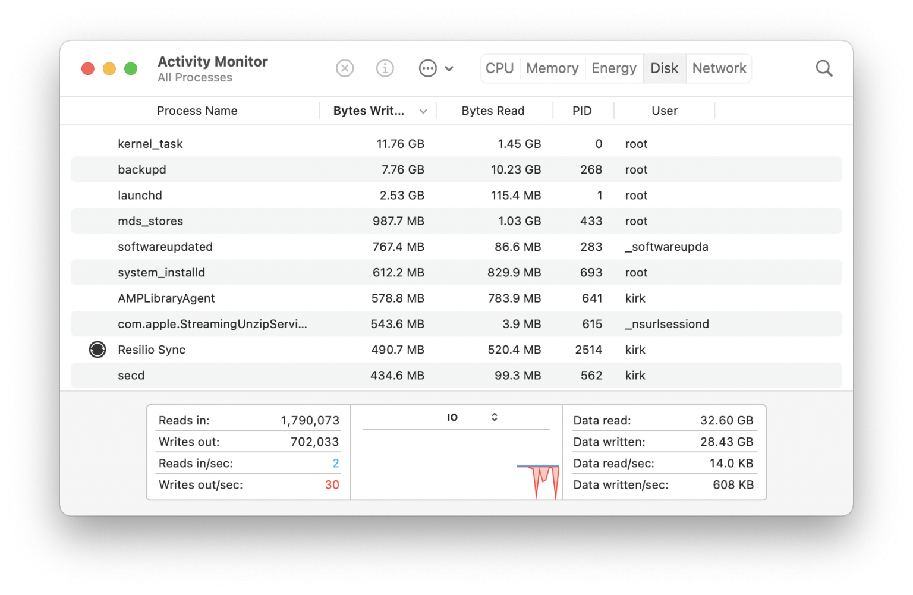Viewport: 913px width, 595px height.
Task: Click the Process Name column header
Action: coord(197,111)
